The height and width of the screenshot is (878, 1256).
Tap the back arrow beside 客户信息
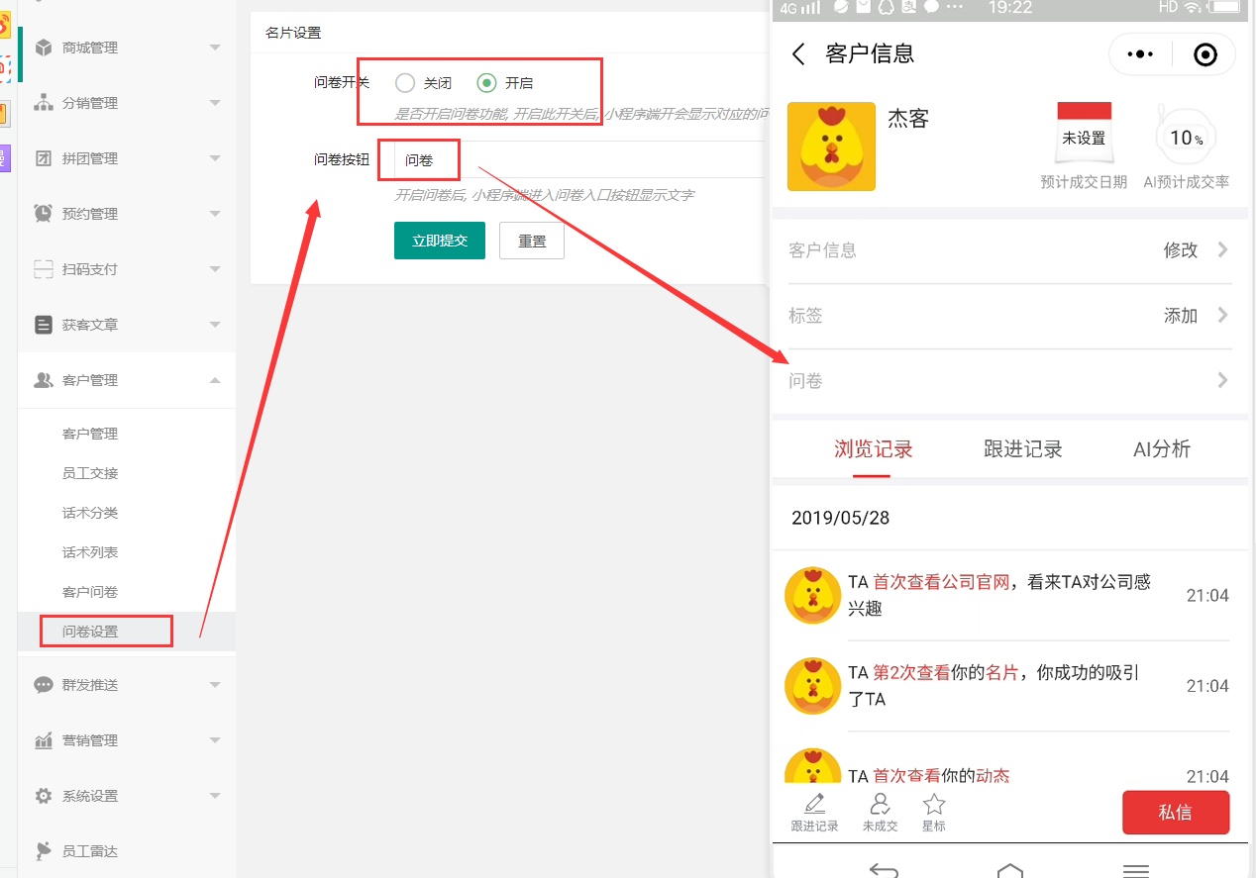tap(799, 54)
